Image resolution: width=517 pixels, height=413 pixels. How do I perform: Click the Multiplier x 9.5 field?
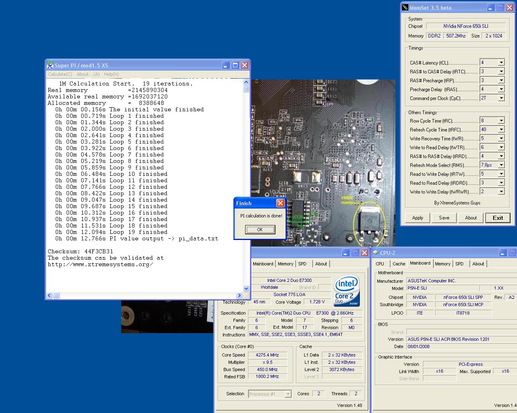pyautogui.click(x=267, y=362)
